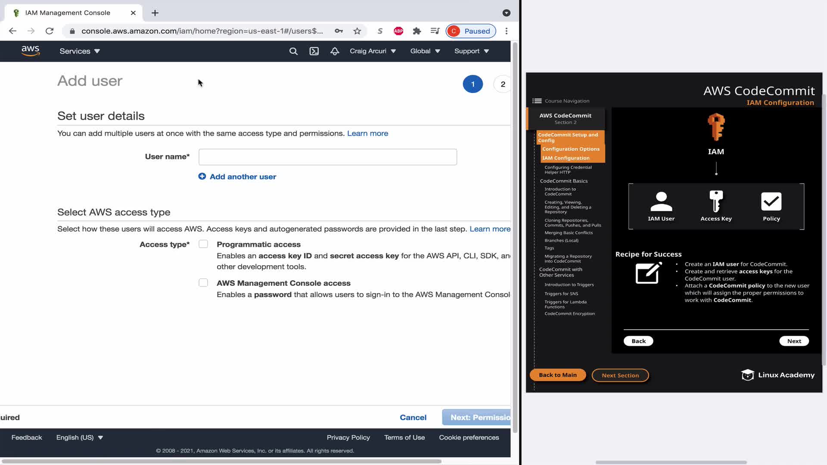
Task: Open the browser extensions puzzle icon
Action: pos(417,31)
